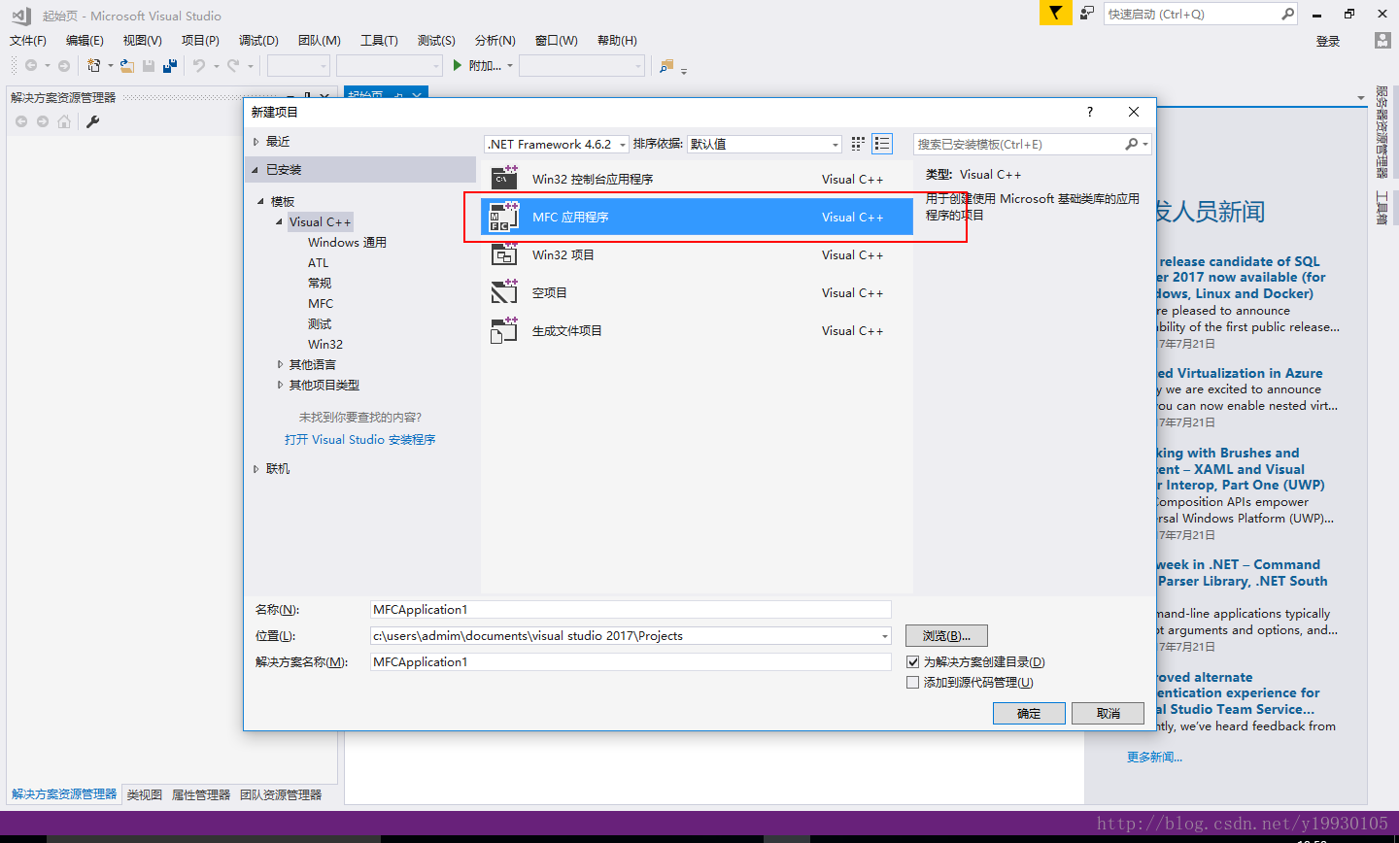Click the notifications flag icon
The width and height of the screenshot is (1399, 843).
(1055, 14)
